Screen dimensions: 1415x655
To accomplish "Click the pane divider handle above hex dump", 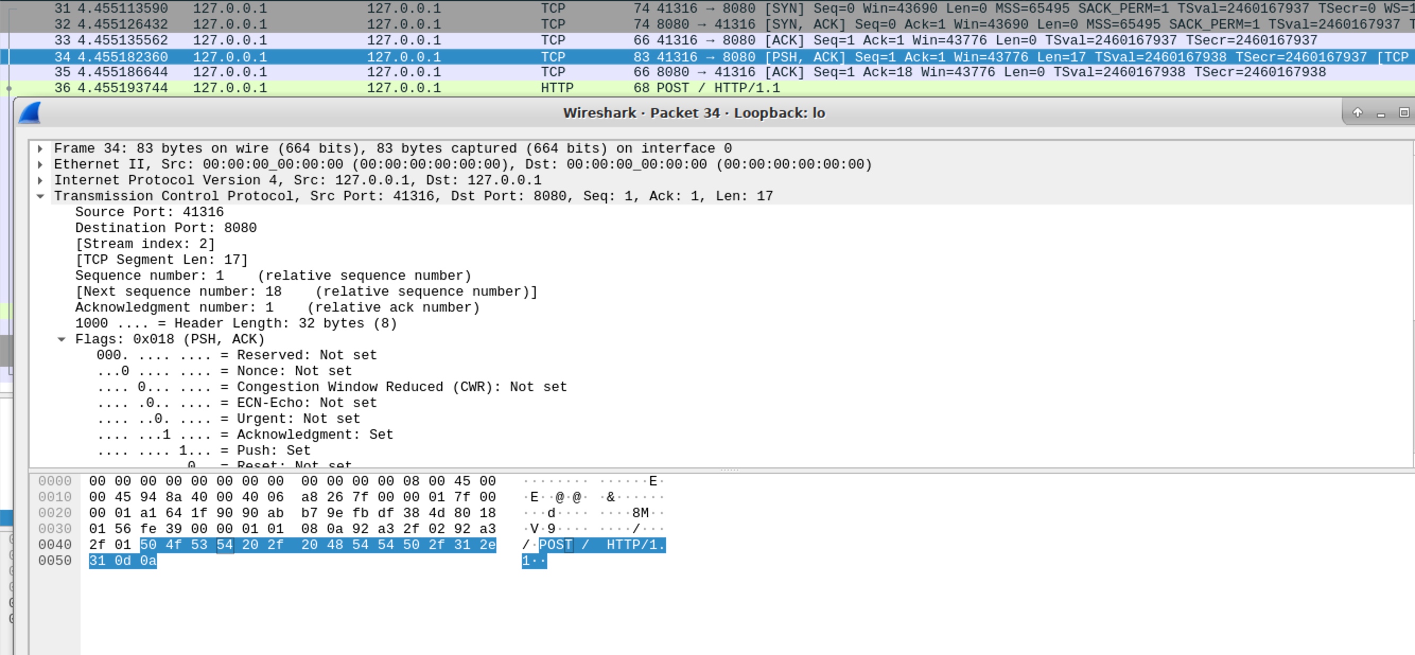I will click(729, 471).
